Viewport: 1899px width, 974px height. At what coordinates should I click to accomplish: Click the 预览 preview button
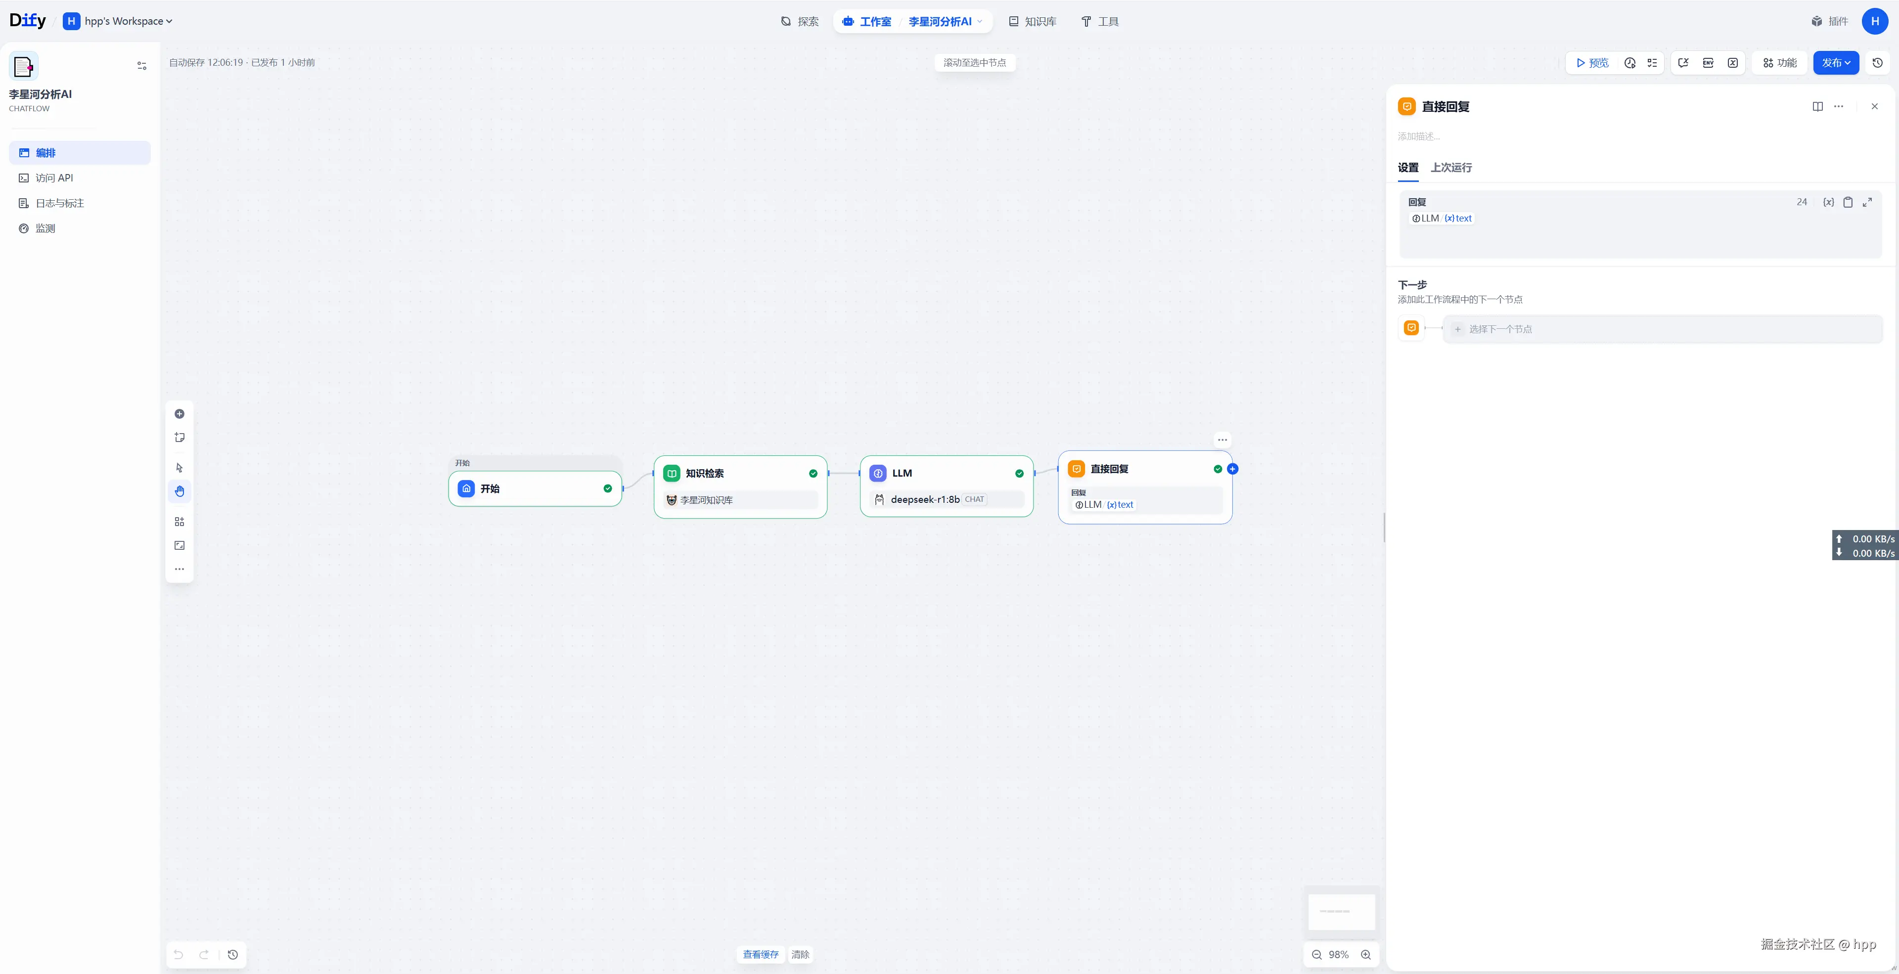pyautogui.click(x=1591, y=63)
